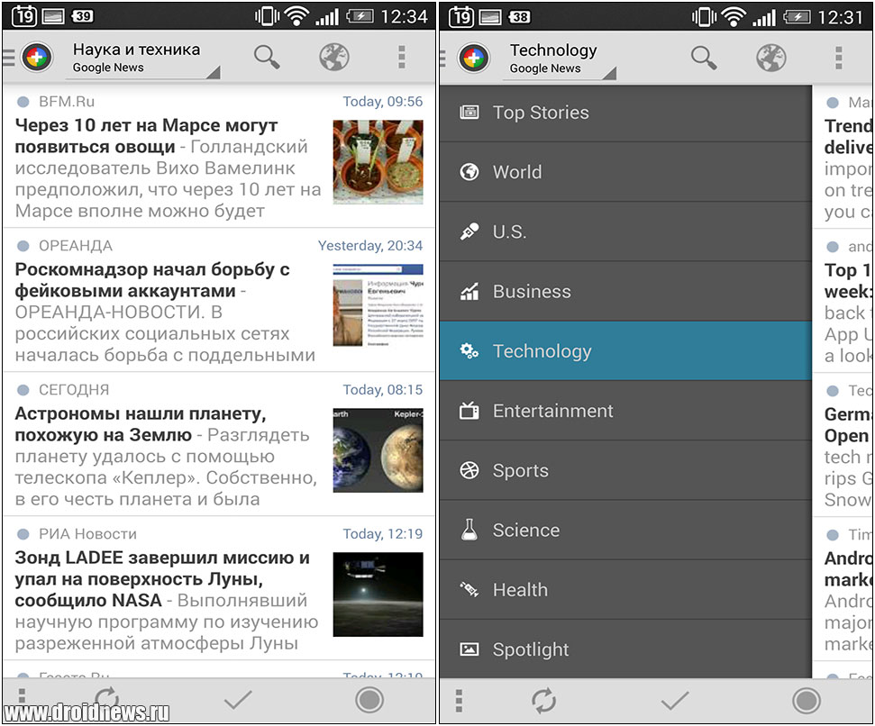Tap the Business chart icon
The width and height of the screenshot is (875, 726).
click(469, 291)
